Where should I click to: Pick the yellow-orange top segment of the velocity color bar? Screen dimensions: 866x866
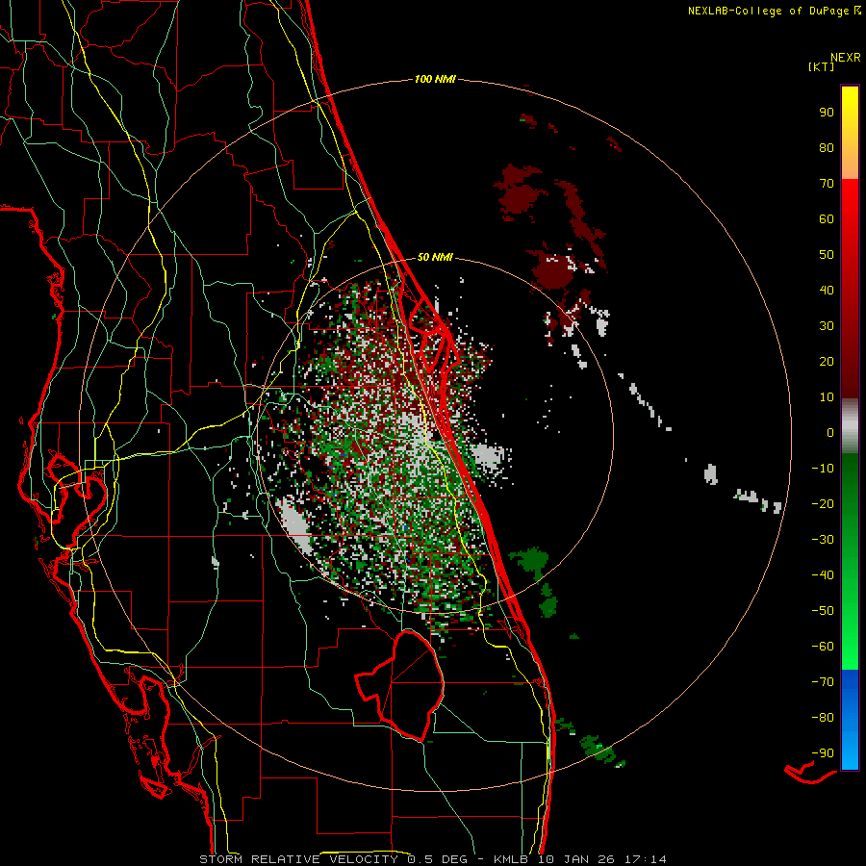[x=850, y=133]
